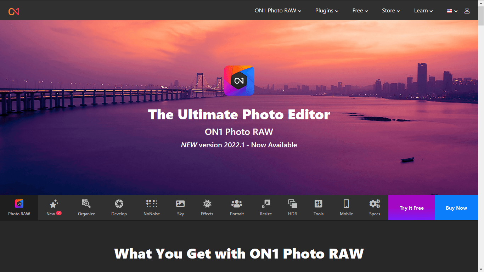Click the scrollbar up arrow

(x=481, y=3)
